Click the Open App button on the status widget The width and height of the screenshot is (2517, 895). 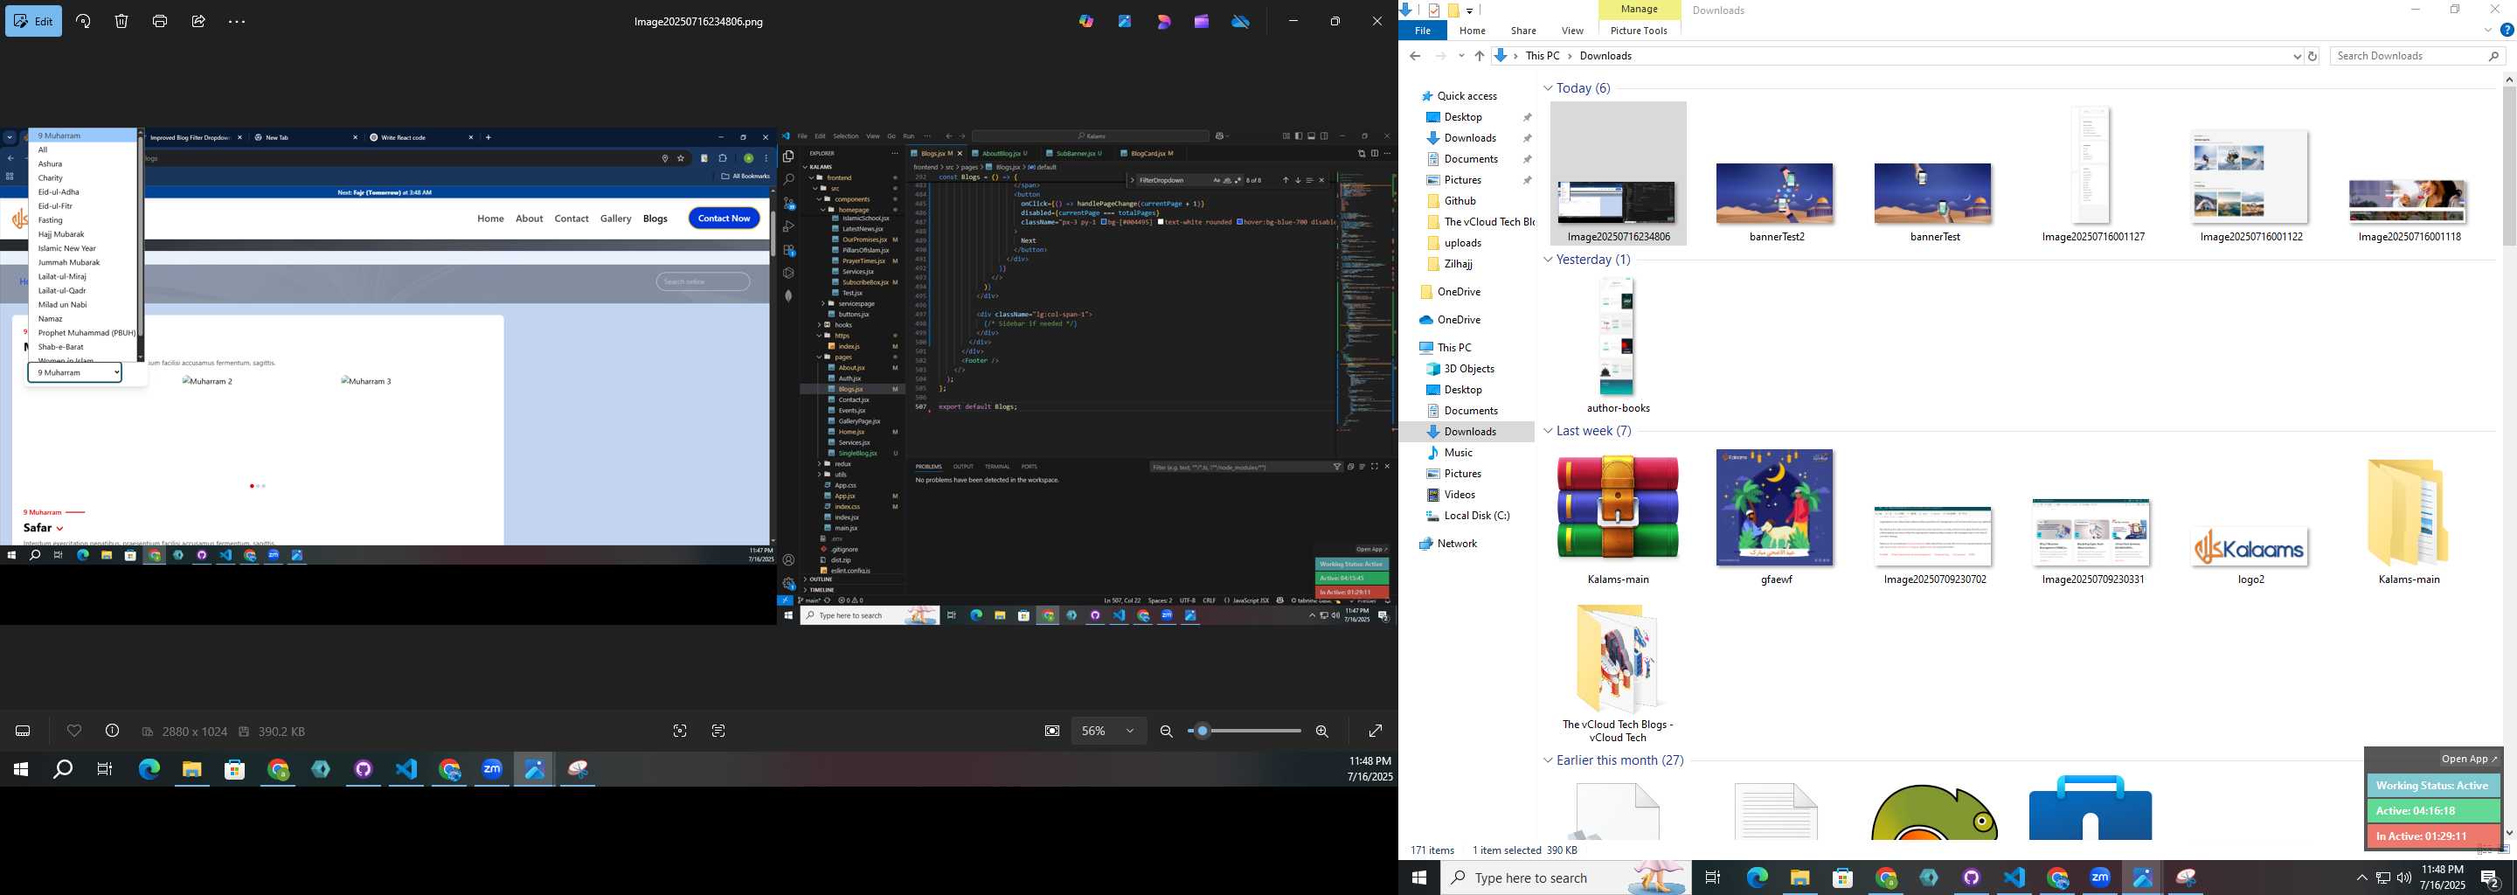point(2468,760)
